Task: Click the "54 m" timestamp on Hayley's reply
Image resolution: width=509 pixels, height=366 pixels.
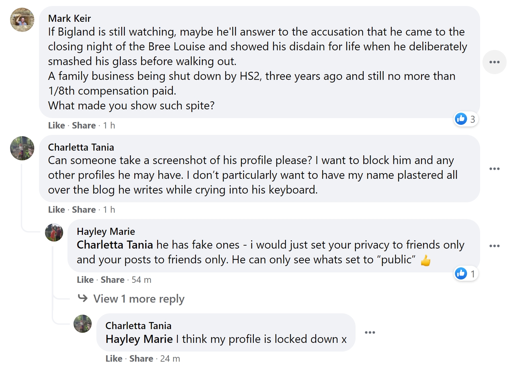Action: [x=141, y=280]
